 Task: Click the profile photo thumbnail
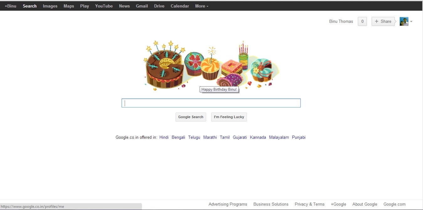[x=404, y=22]
